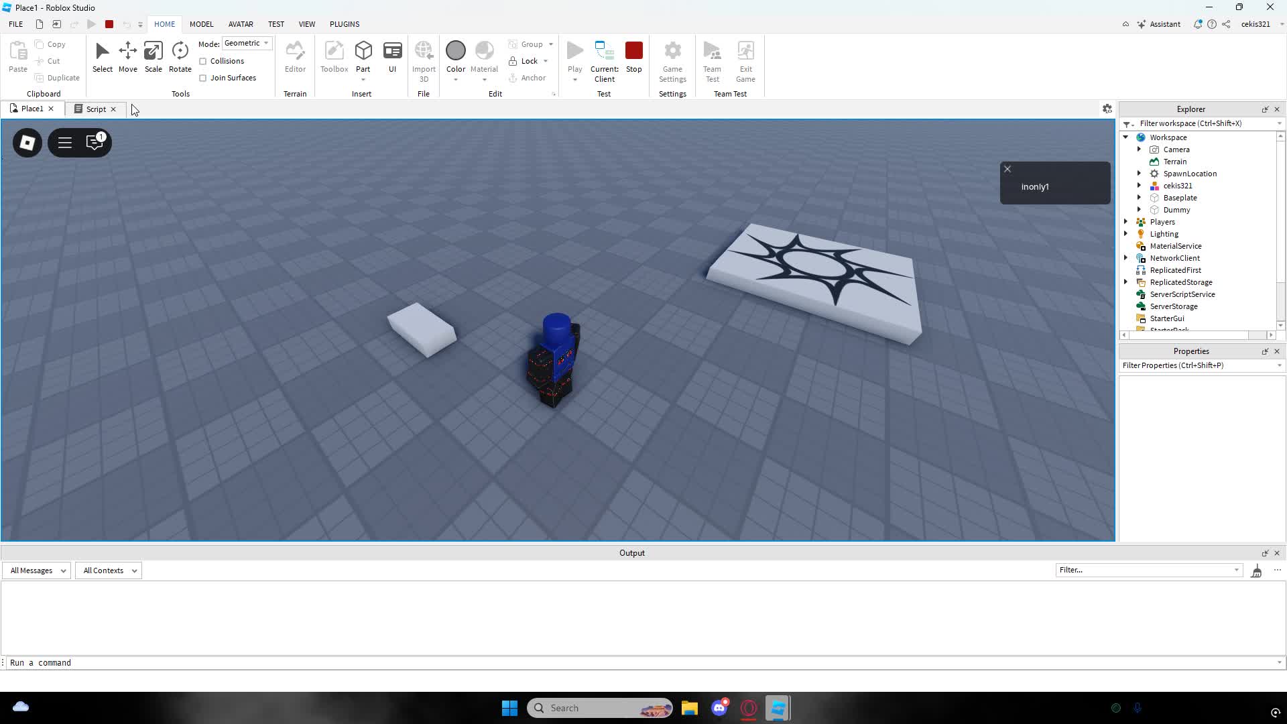
Task: Open File Explorer from taskbar
Action: pyautogui.click(x=690, y=708)
